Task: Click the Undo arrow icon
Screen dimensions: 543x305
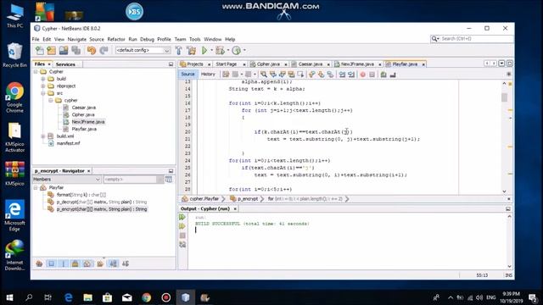Action: (x=92, y=51)
